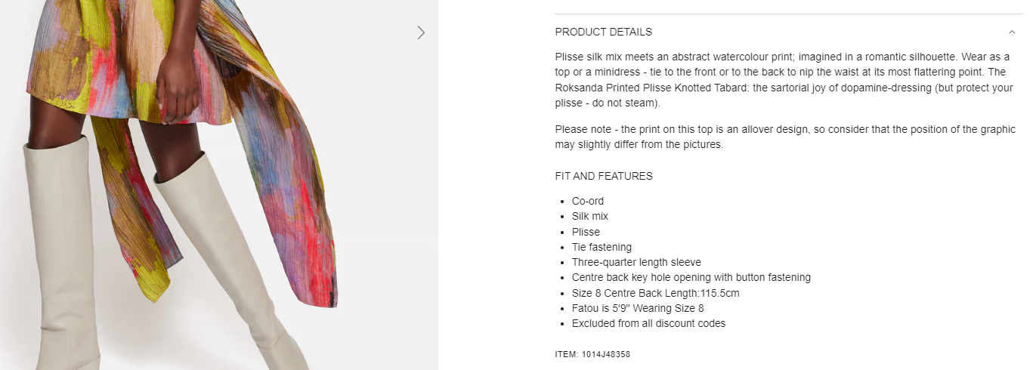Click the PRODUCT DETAILS heading

click(603, 32)
